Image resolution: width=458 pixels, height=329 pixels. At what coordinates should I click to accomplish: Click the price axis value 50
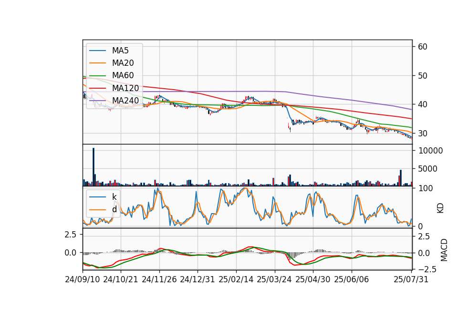coord(422,76)
